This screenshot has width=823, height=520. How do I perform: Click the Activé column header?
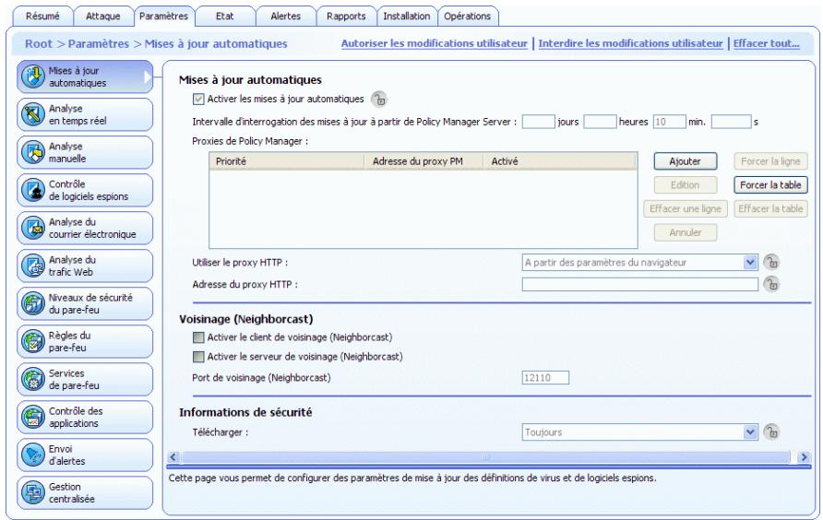tap(560, 161)
